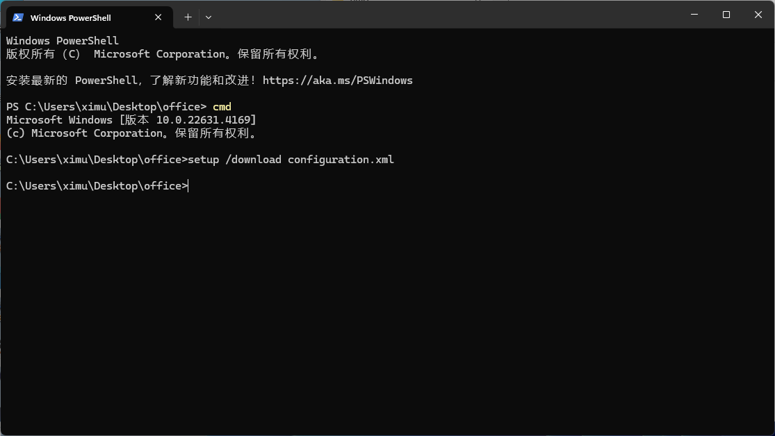Open the https://aka.ms/PSWindows link
The width and height of the screenshot is (775, 436).
[x=338, y=81]
